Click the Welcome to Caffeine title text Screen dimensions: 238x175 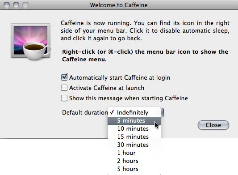coord(119,5)
